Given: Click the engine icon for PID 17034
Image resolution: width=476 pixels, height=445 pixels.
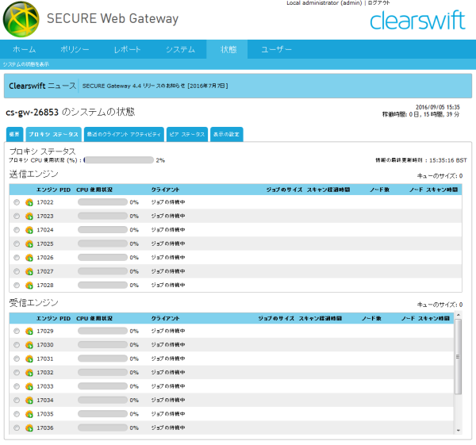Looking at the screenshot, I should (29, 400).
